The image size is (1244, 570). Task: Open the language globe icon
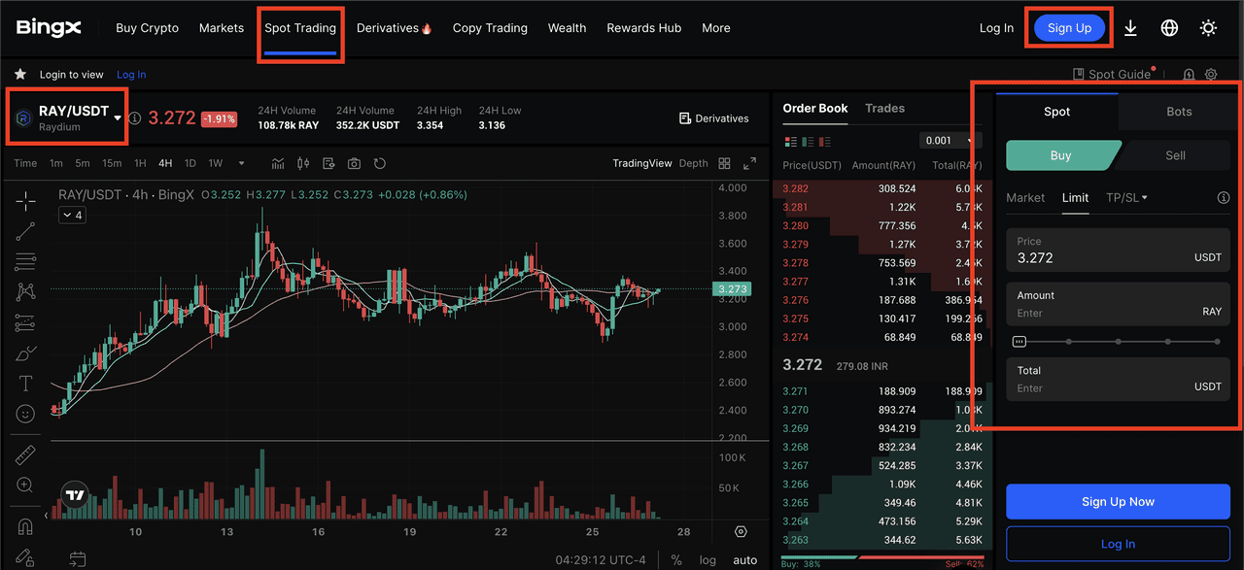1169,28
